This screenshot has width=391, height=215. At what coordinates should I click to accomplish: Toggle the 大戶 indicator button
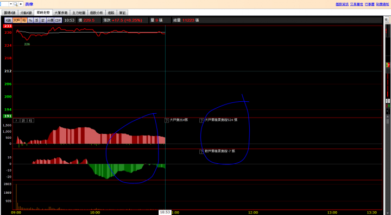[16, 20]
